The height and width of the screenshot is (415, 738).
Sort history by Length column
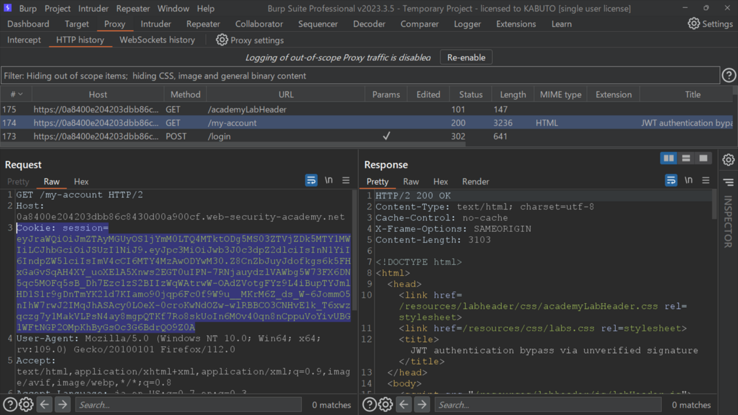coord(513,94)
